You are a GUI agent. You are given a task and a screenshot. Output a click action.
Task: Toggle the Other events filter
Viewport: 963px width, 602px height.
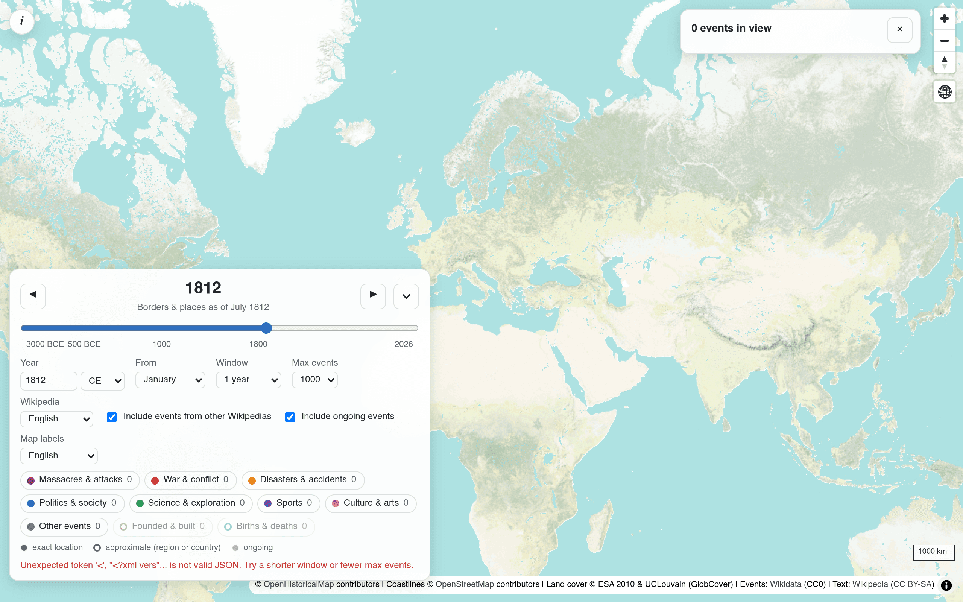click(64, 527)
